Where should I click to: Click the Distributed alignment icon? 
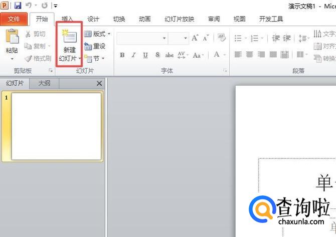[284, 55]
